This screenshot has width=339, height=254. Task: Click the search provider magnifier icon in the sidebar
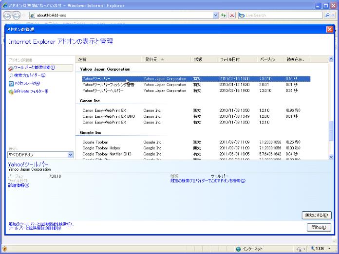tap(11, 76)
